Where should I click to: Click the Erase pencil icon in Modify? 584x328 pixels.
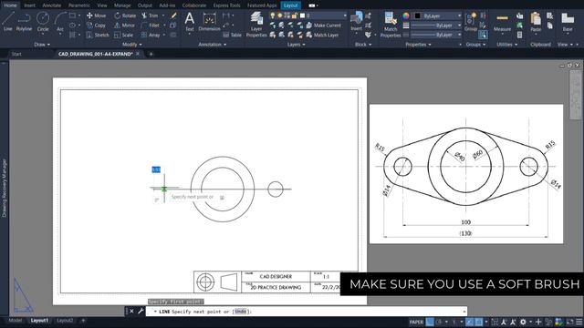(x=173, y=15)
